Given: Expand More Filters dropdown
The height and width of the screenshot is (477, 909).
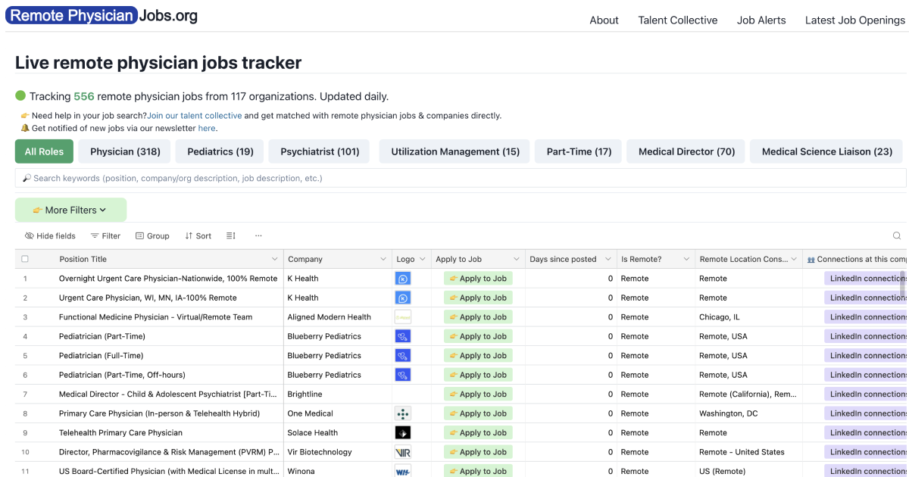Looking at the screenshot, I should click(70, 210).
